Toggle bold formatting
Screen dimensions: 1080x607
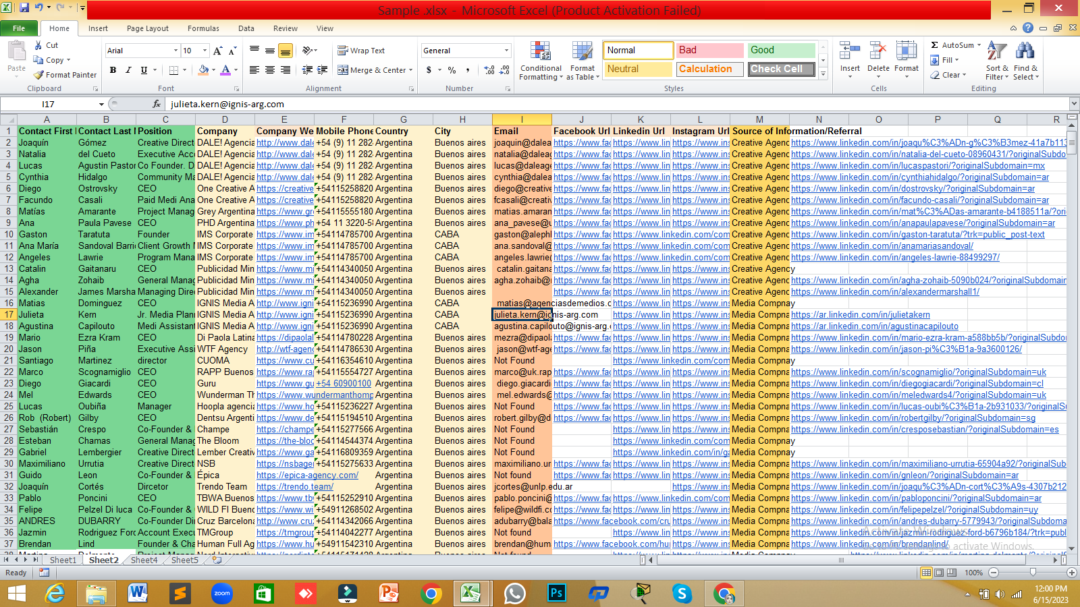(113, 69)
